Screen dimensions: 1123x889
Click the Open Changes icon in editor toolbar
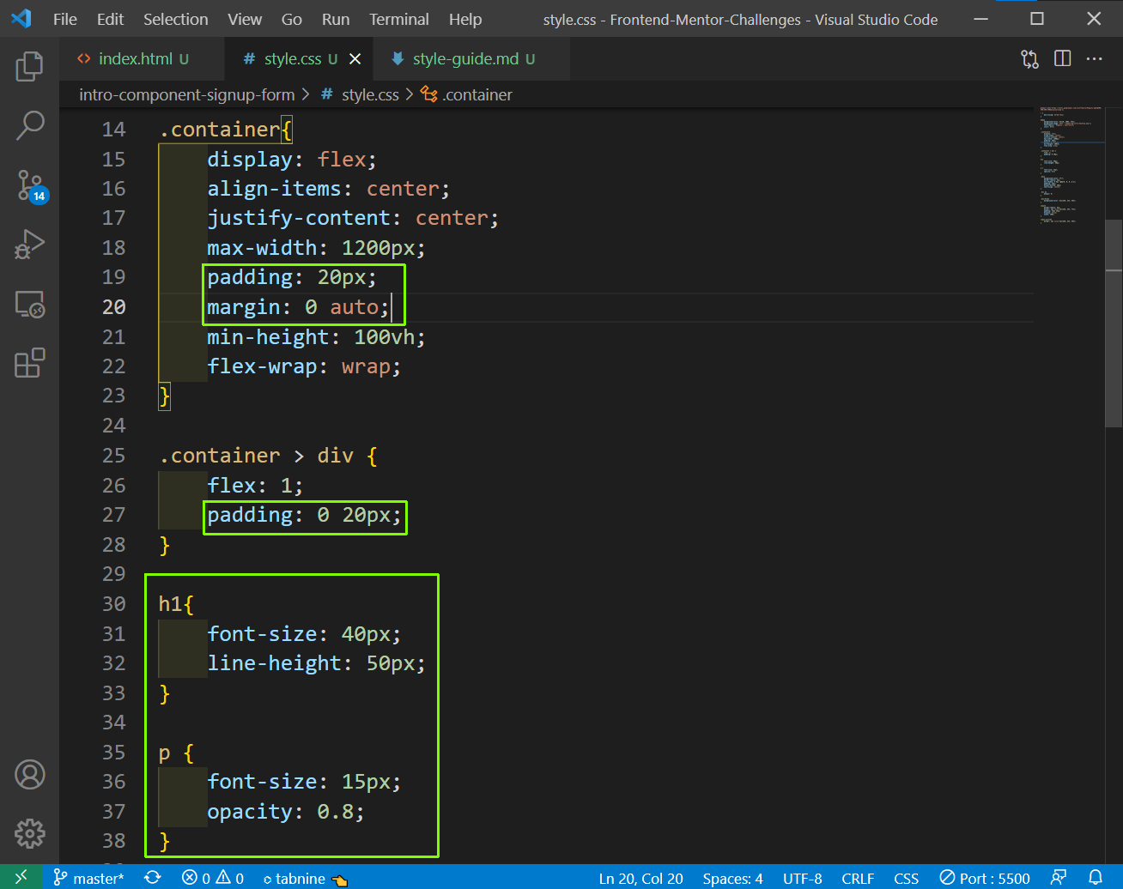point(1029,58)
